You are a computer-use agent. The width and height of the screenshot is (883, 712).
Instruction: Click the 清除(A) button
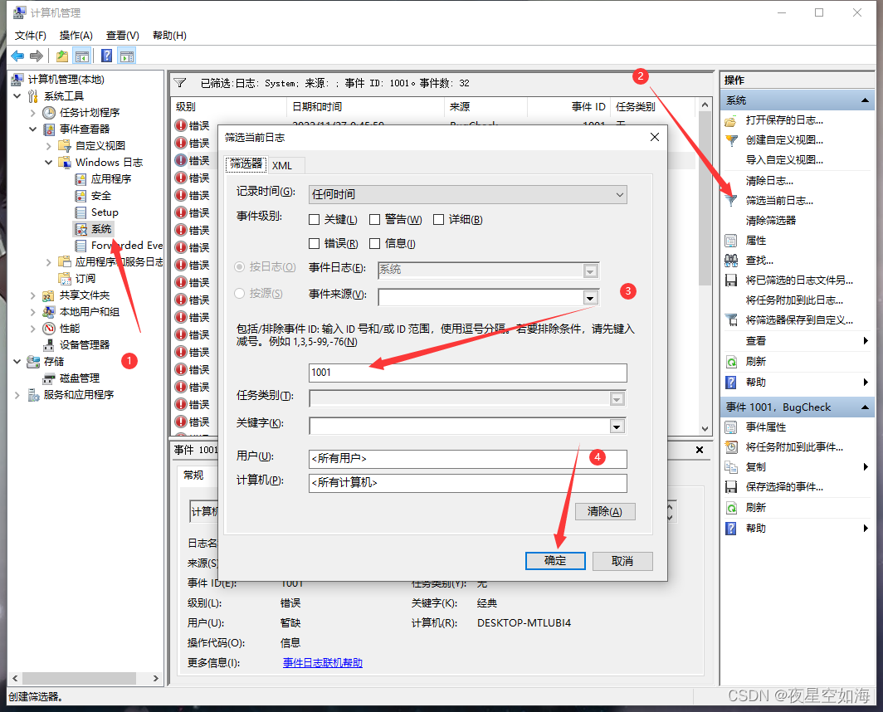tap(605, 511)
